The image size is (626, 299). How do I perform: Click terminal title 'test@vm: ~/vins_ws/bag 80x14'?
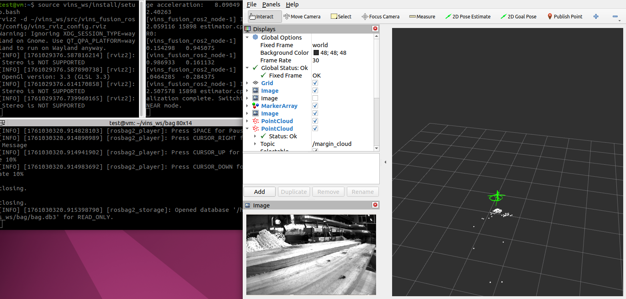point(151,123)
